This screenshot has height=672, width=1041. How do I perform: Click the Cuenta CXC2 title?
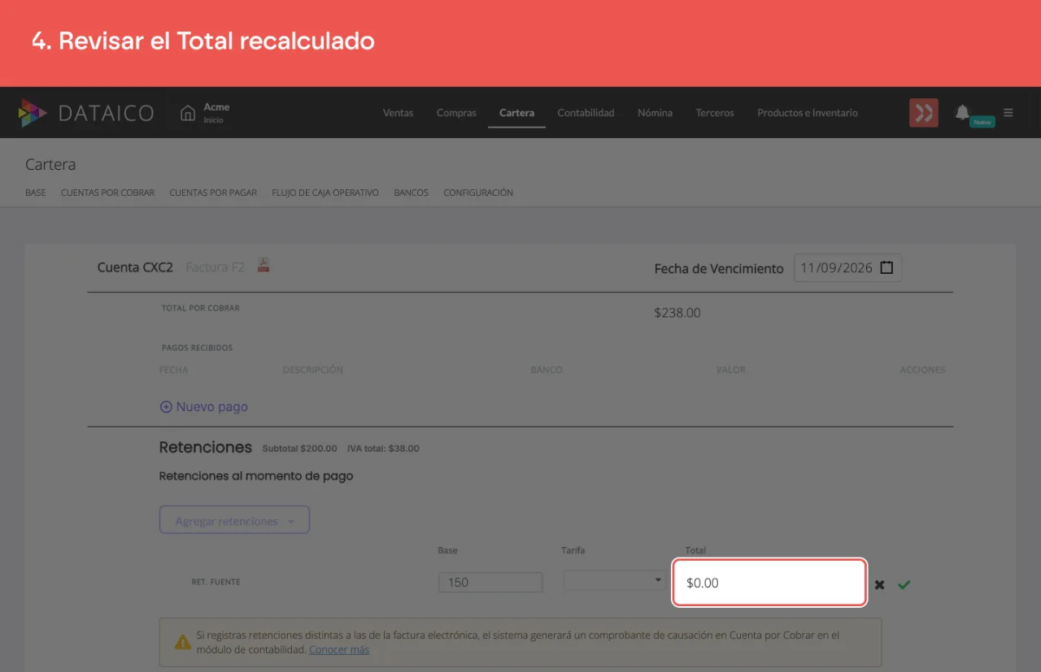pos(135,267)
